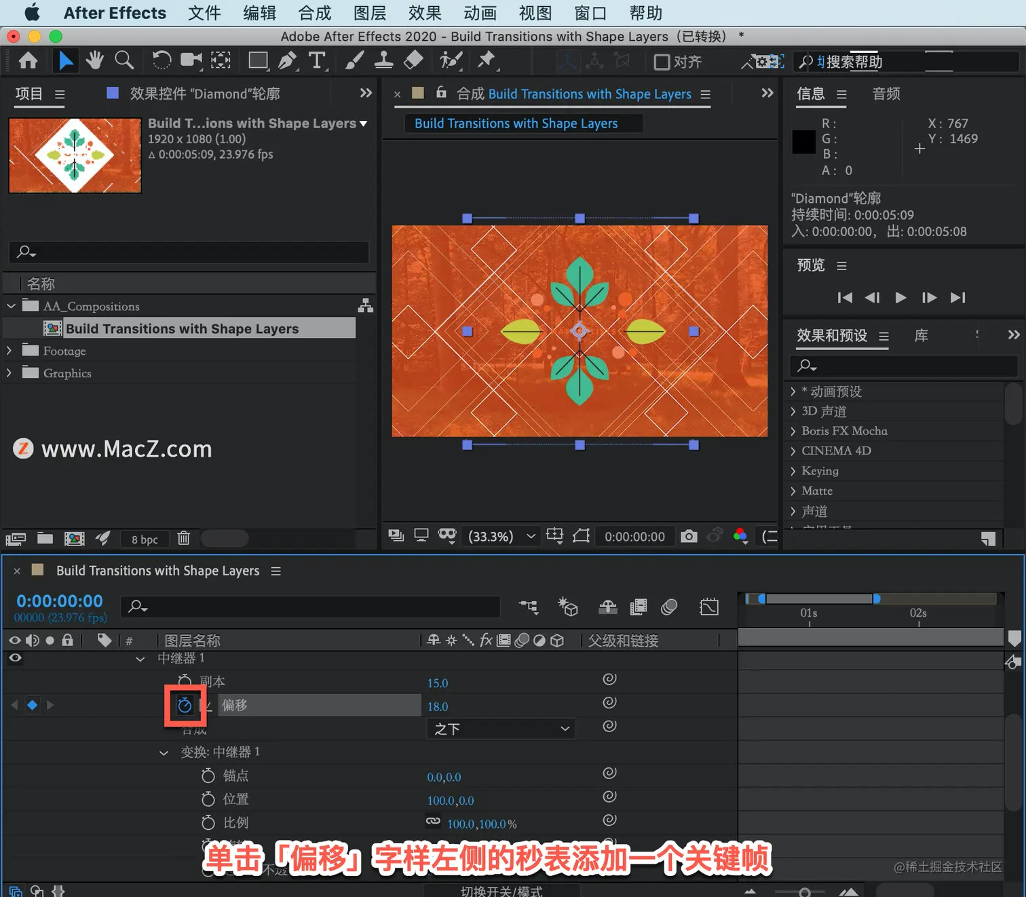1026x897 pixels.
Task: Play the preview
Action: pos(900,297)
